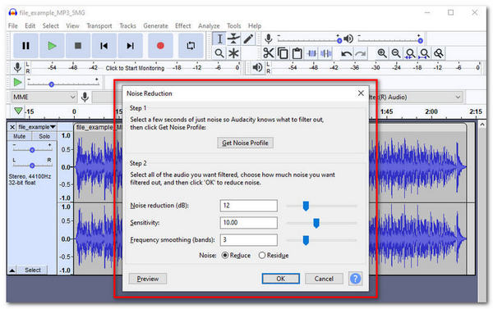Image resolution: width=493 pixels, height=309 pixels.
Task: Click the track Select button
Action: click(x=32, y=270)
